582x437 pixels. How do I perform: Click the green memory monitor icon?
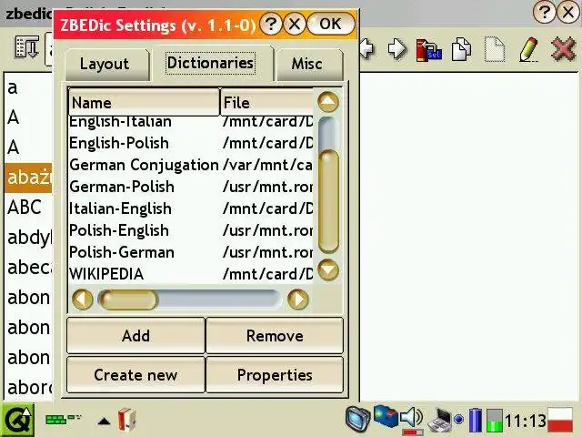click(x=494, y=421)
